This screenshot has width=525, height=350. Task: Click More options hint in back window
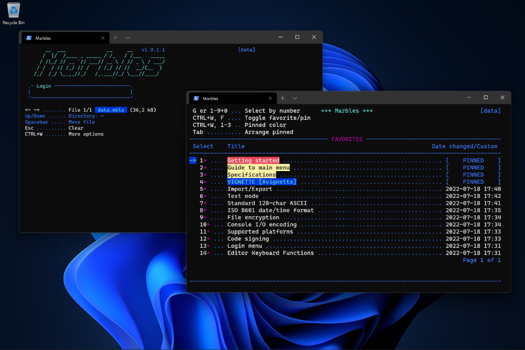(86, 134)
